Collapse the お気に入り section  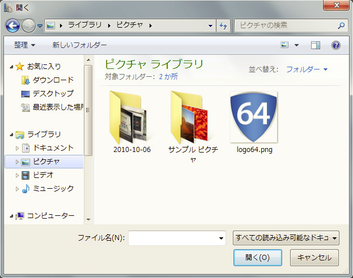(11, 67)
